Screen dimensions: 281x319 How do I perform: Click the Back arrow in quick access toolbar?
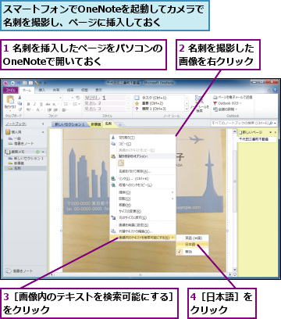click(x=12, y=83)
